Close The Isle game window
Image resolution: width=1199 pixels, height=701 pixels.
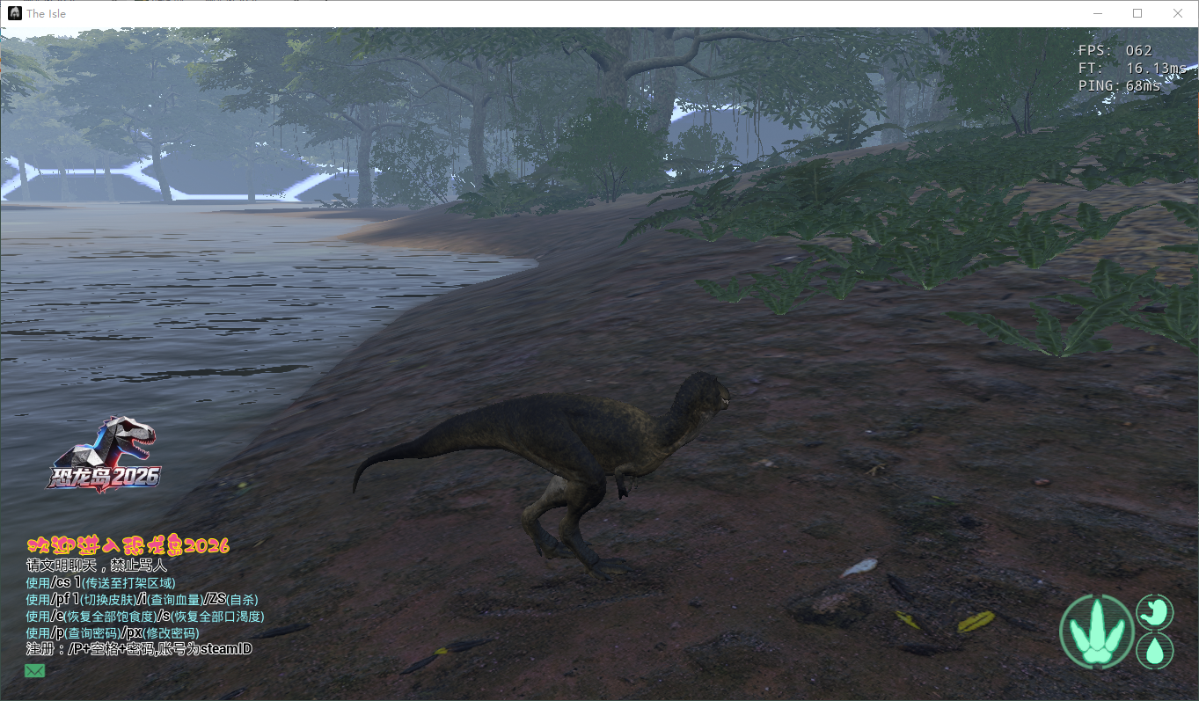pyautogui.click(x=1178, y=13)
